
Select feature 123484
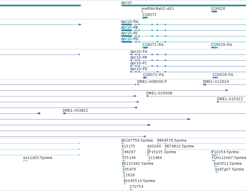pyautogui.click(x=155, y=158)
